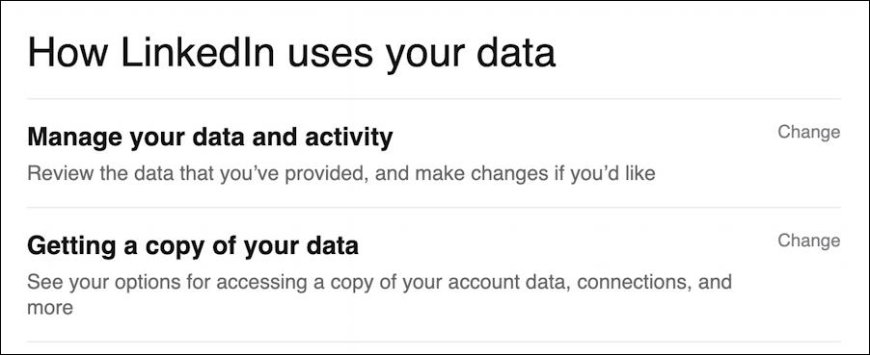870x355 pixels.
Task: Click the Review the data that you've provided description
Action: click(x=341, y=173)
